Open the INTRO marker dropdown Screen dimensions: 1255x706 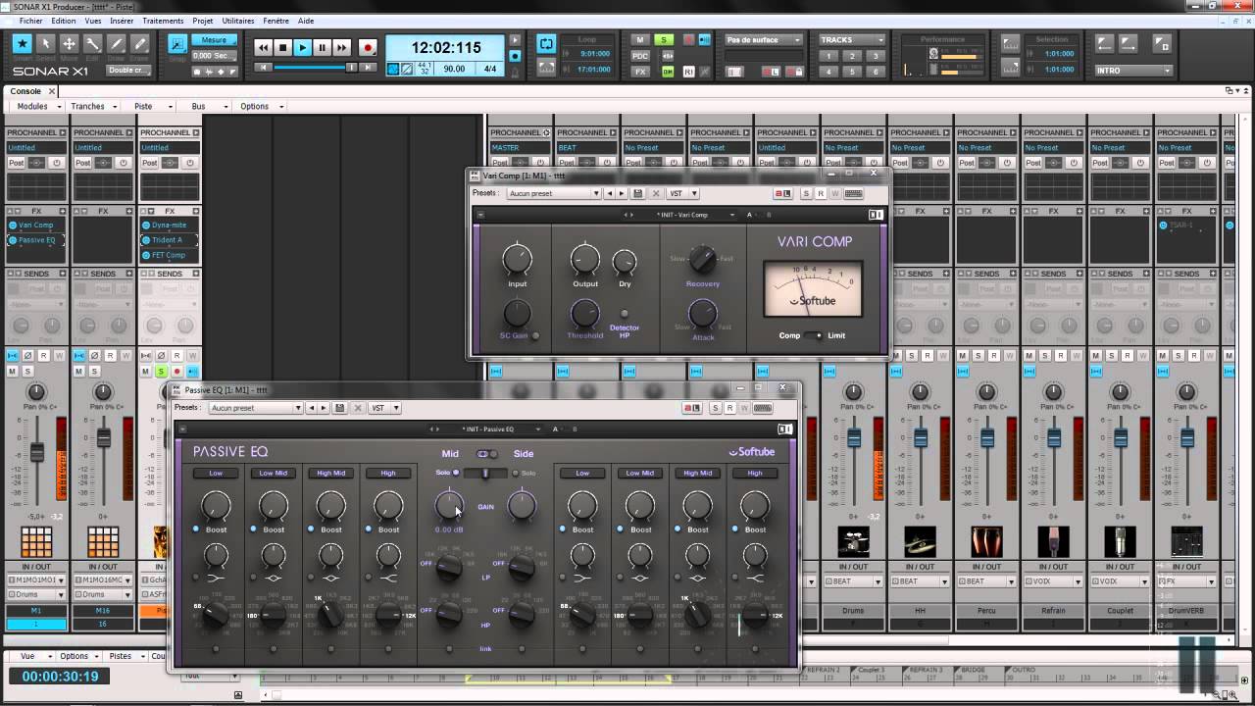1133,71
